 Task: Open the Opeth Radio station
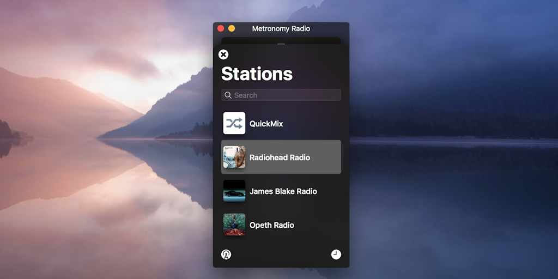(x=281, y=225)
